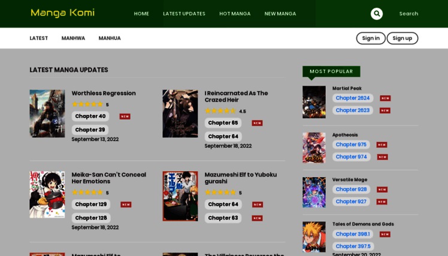Open Martial Peak cover thumbnail
Screen dimensions: 448x256
[x=314, y=102]
